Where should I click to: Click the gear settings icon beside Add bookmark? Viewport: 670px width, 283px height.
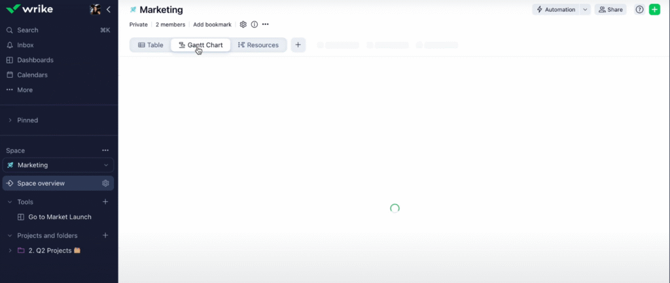coord(243,24)
